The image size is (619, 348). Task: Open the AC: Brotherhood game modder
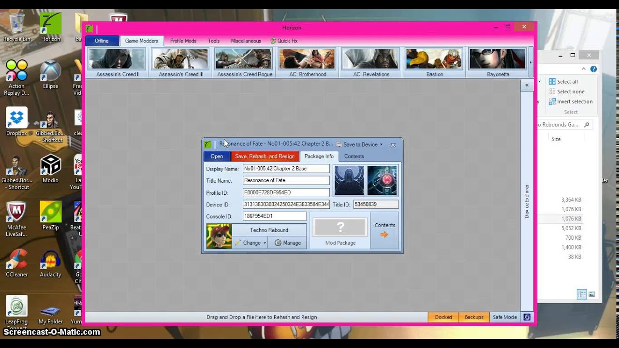pyautogui.click(x=308, y=62)
